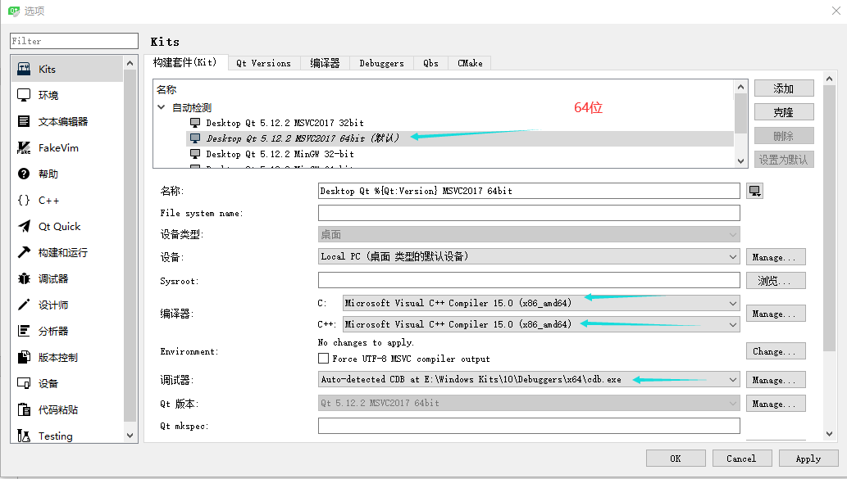Click Manage button next to 编译器
Viewport: 847px width, 479px height.
coord(776,314)
